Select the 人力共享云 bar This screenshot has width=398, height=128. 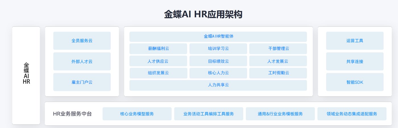(218, 85)
